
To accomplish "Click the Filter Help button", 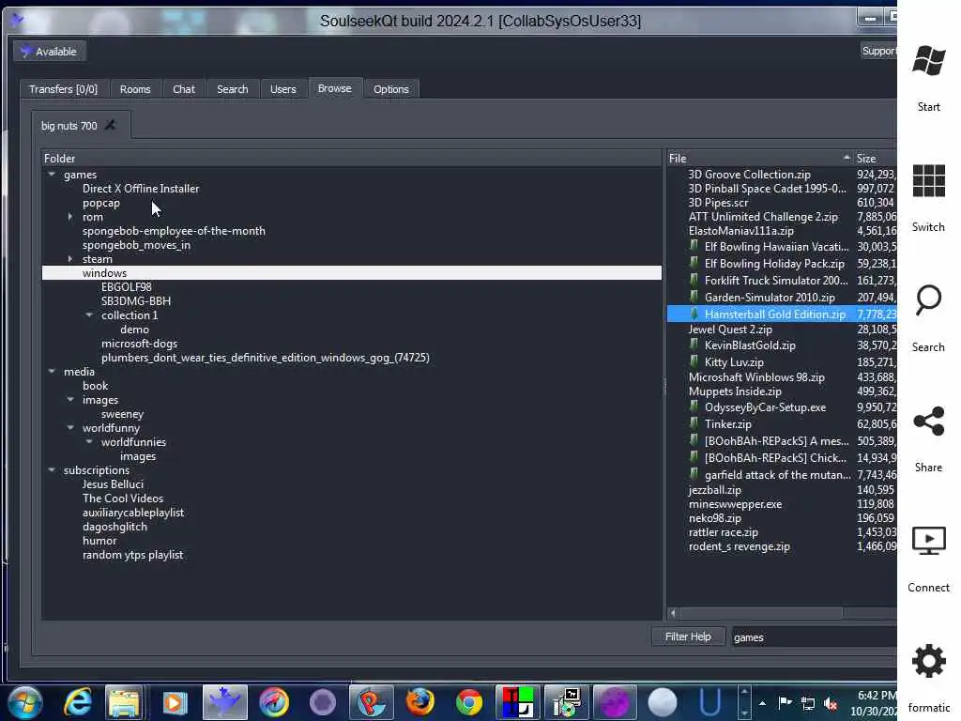I will [x=688, y=637].
